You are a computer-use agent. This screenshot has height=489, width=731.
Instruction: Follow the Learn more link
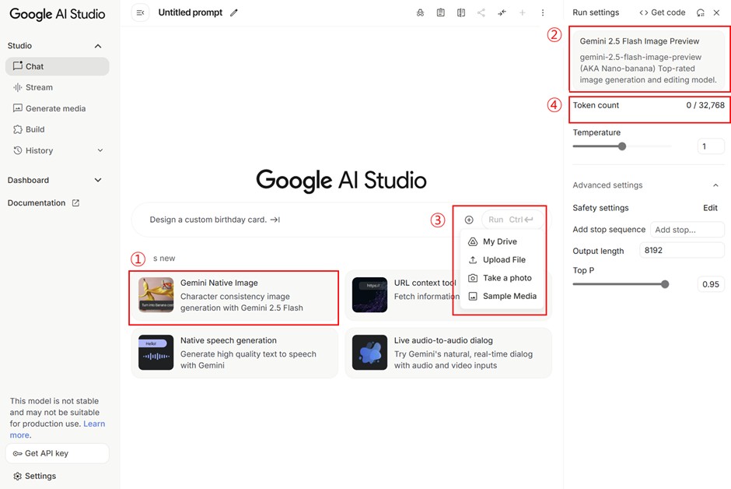(x=58, y=429)
